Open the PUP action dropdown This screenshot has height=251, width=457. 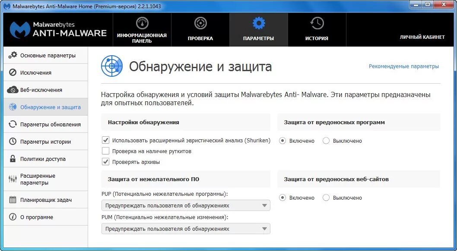(186, 205)
